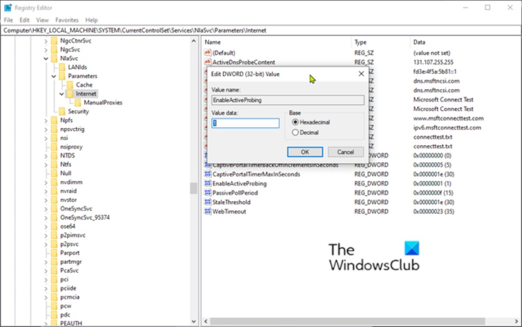The height and width of the screenshot is (327, 522).
Task: Collapse the Internet tree node
Action: pos(62,93)
